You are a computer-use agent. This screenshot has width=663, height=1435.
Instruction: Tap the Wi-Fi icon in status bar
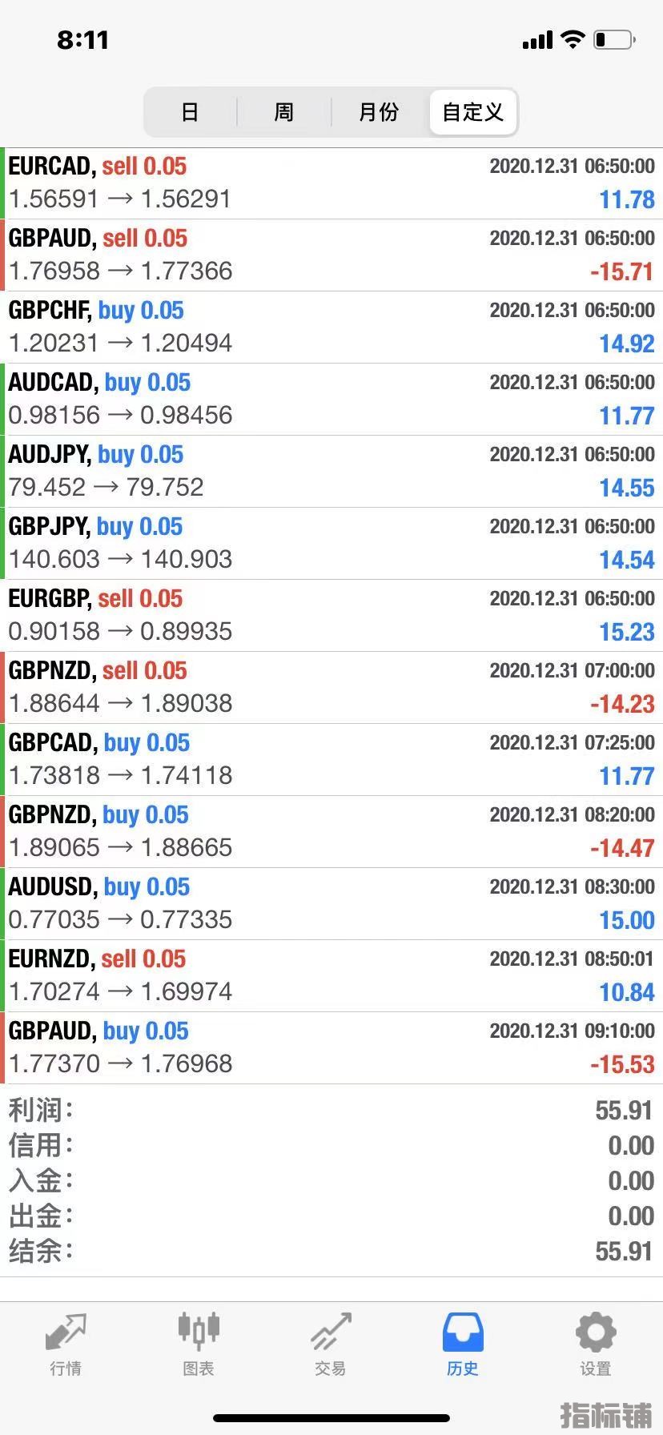pyautogui.click(x=573, y=39)
